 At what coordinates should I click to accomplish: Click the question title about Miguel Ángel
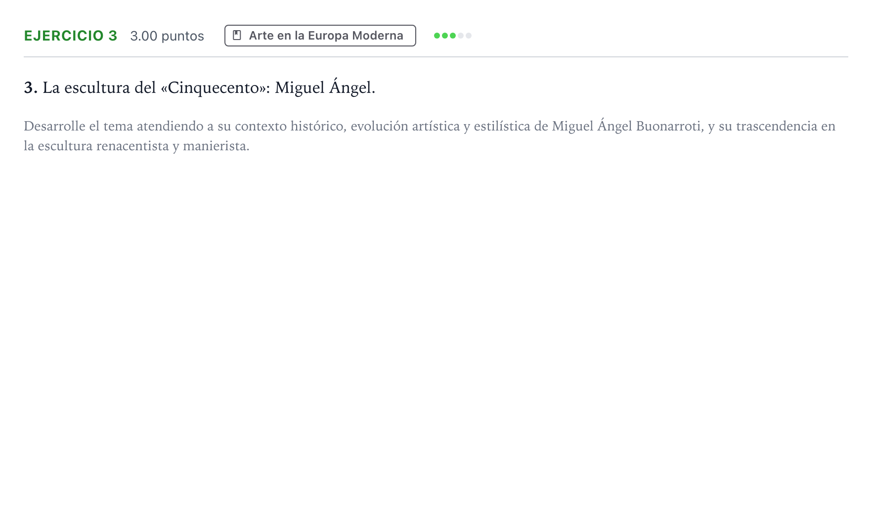tap(200, 88)
